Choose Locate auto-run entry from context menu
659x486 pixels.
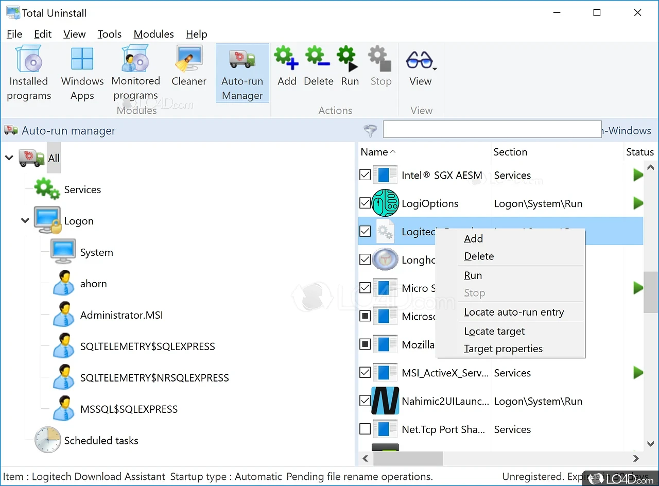(514, 312)
